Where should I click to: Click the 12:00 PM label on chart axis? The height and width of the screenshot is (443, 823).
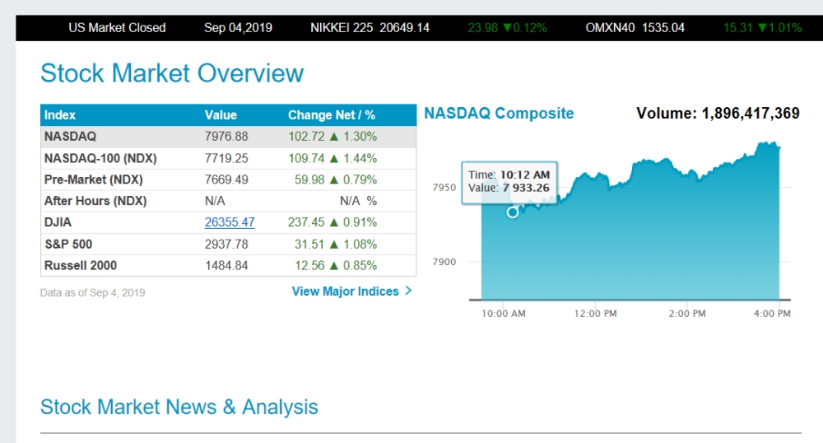click(x=595, y=314)
